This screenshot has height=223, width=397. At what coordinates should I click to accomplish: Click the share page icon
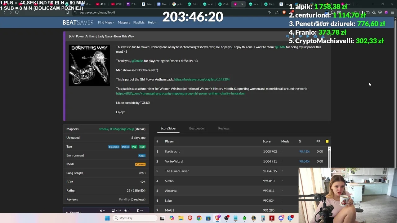pos(276,12)
